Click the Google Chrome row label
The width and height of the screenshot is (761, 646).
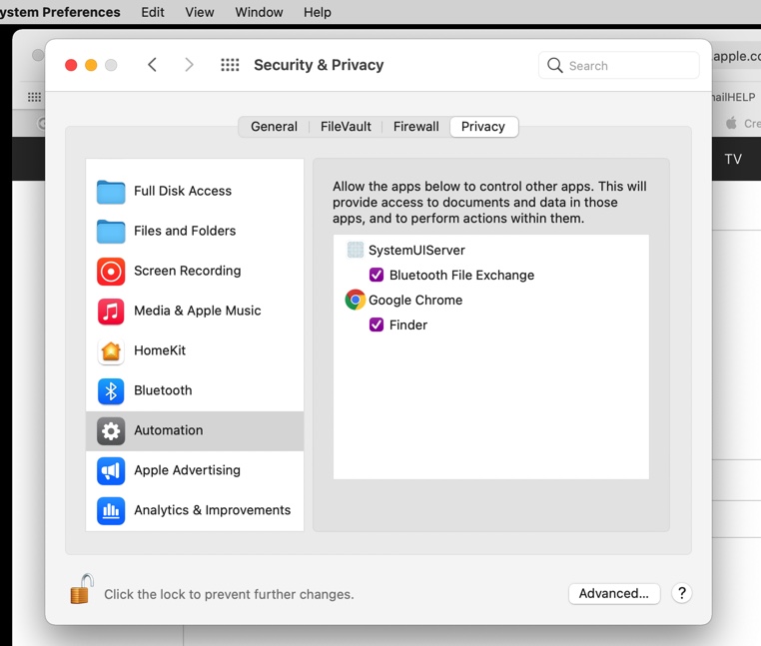(415, 300)
